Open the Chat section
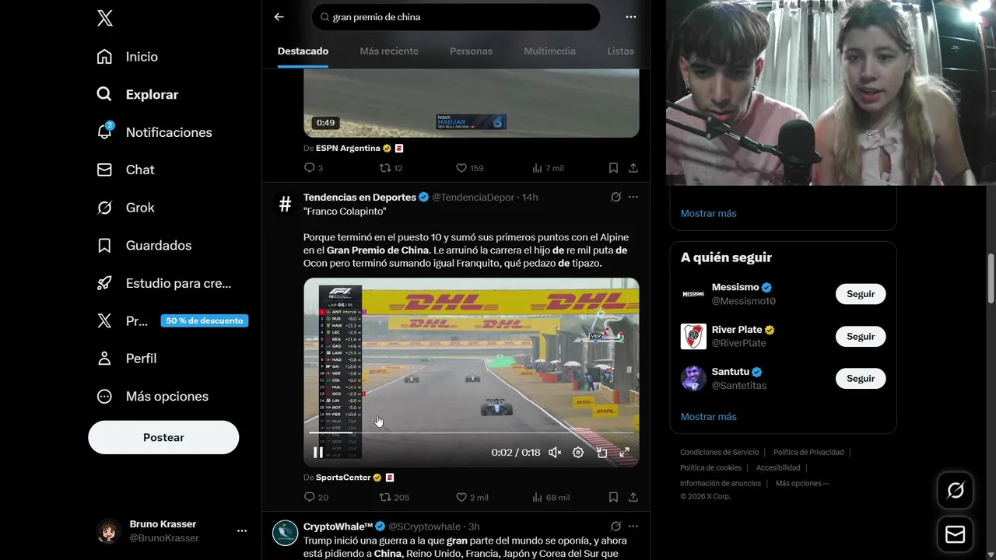 [125, 170]
